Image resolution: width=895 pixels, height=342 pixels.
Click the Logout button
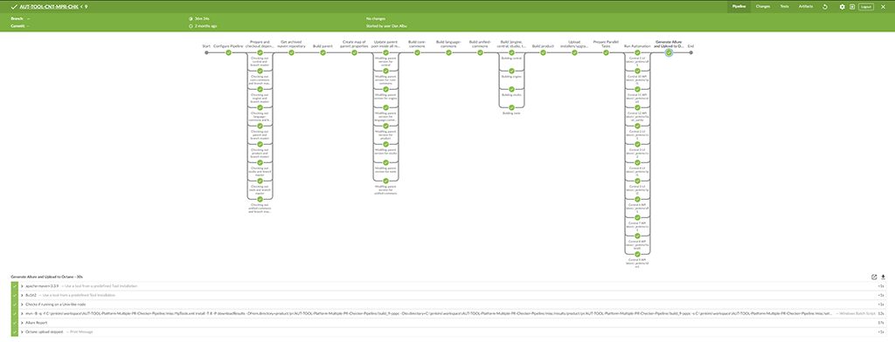tap(866, 7)
